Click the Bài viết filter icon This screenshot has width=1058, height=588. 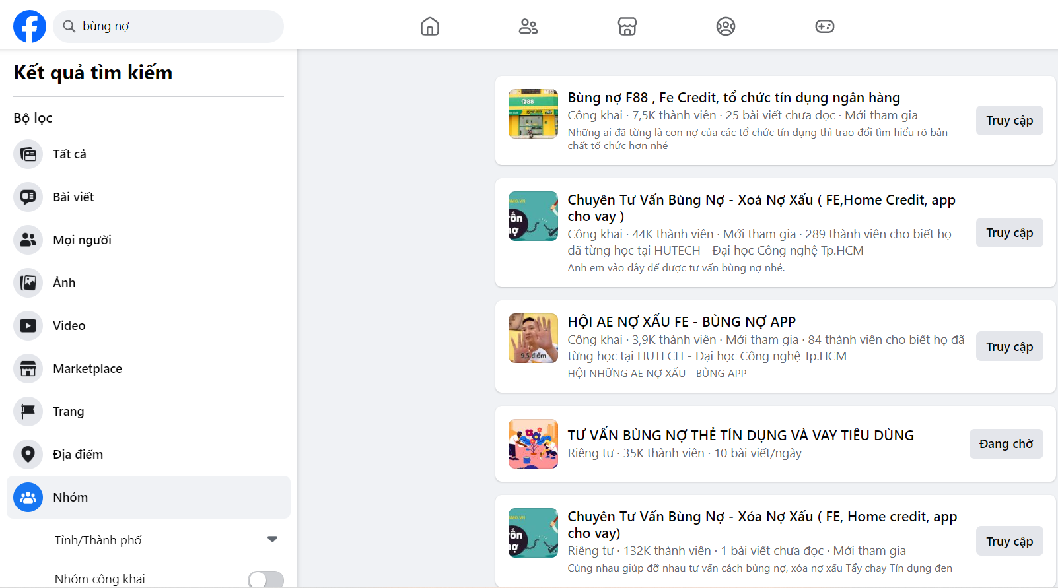click(28, 197)
